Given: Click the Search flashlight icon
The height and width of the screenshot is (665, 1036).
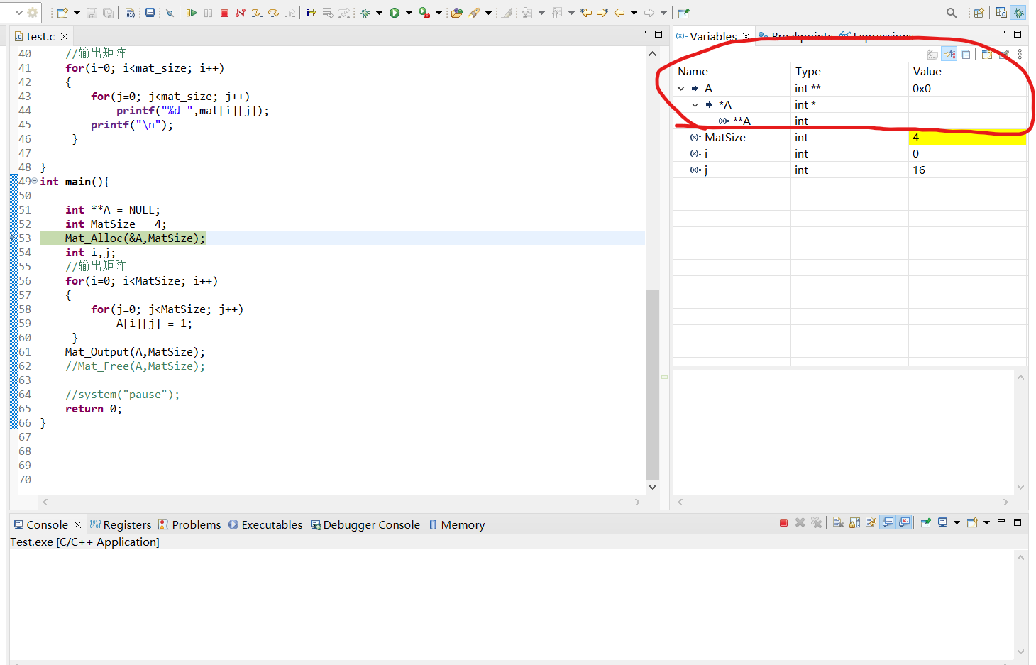Looking at the screenshot, I should pyautogui.click(x=473, y=13).
